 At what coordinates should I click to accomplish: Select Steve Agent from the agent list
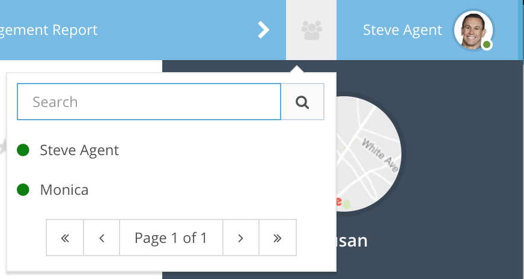[79, 150]
